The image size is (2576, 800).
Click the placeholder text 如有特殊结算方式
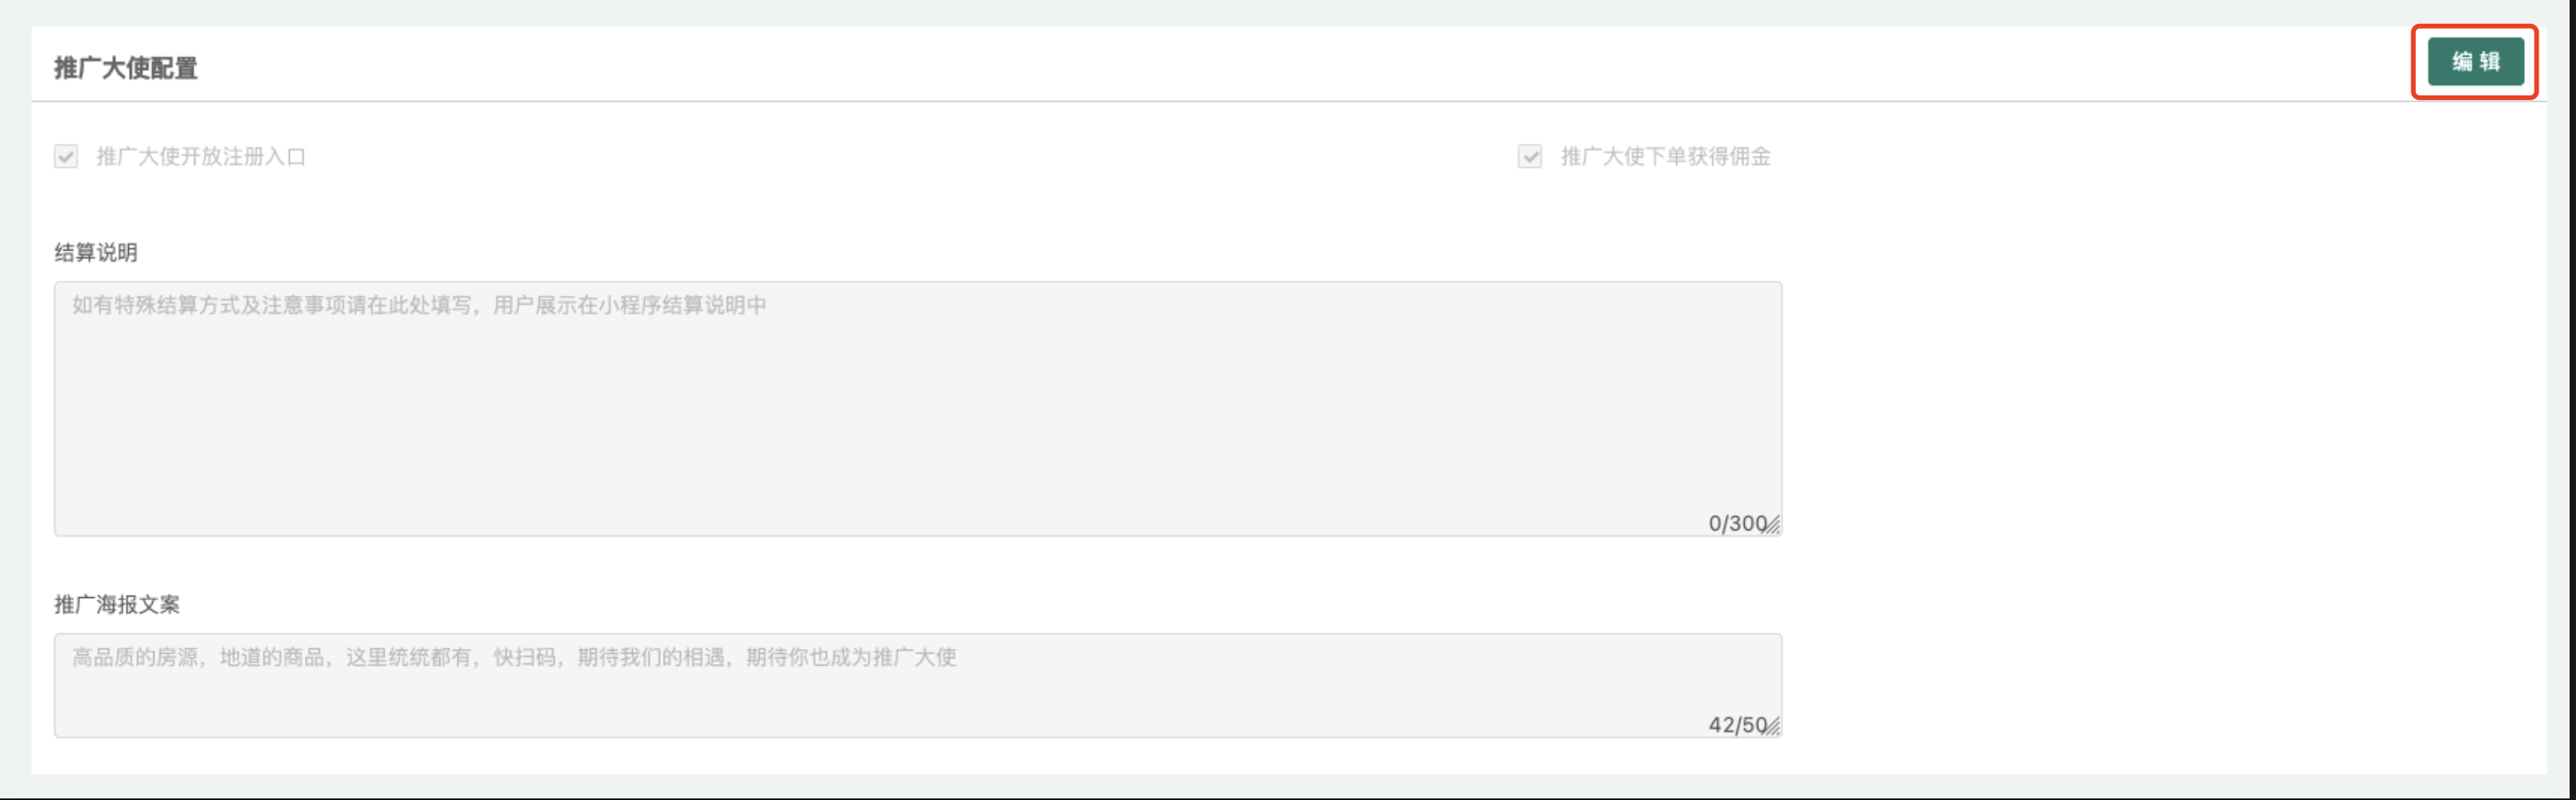tap(156, 305)
